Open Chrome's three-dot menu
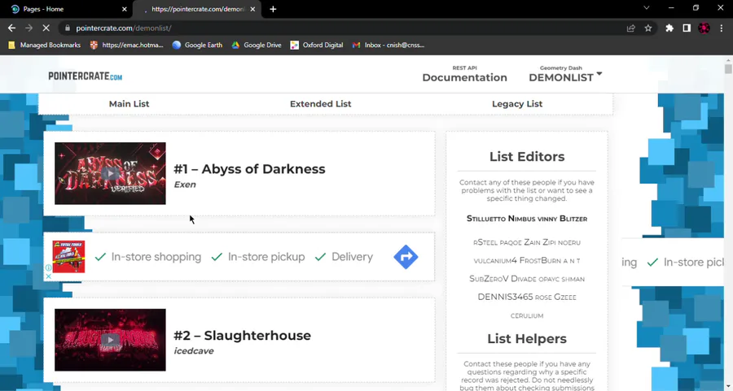Screen dimensions: 733x391 [722, 28]
